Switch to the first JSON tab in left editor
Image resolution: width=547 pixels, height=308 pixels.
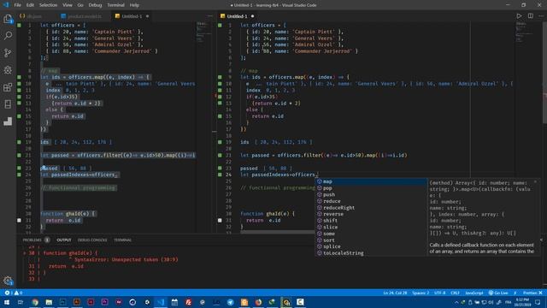[x=34, y=16]
